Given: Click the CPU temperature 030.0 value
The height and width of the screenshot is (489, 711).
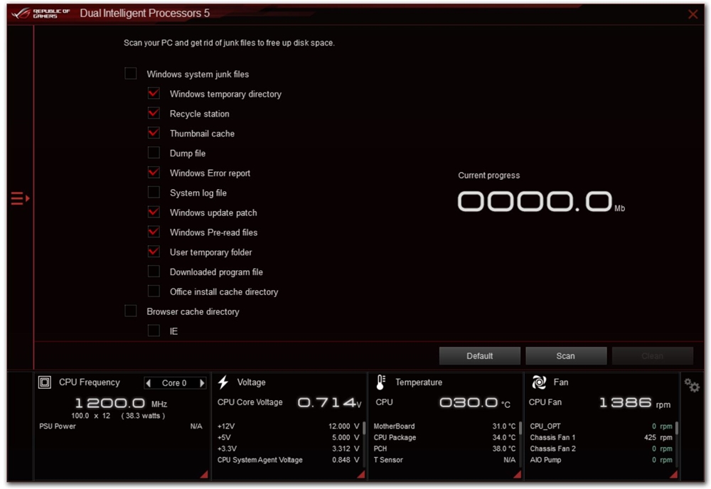Looking at the screenshot, I should click(x=475, y=402).
